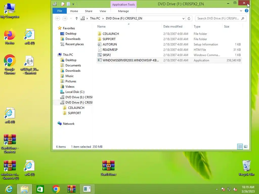Screen dimensions: 259x194
Task: Expand the ribbon with the chevron
Action: click(x=241, y=11)
